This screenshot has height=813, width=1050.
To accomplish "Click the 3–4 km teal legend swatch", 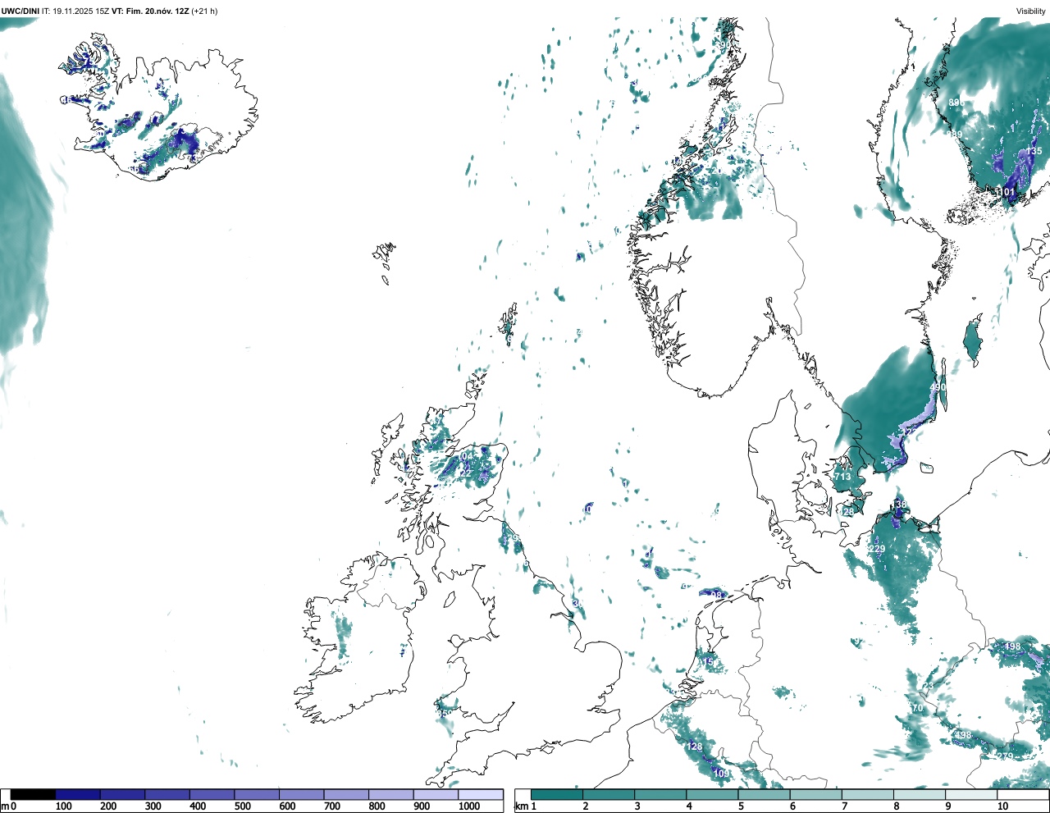I will tap(660, 794).
